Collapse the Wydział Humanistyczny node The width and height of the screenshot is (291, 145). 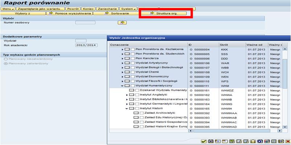pyautogui.click(x=122, y=86)
